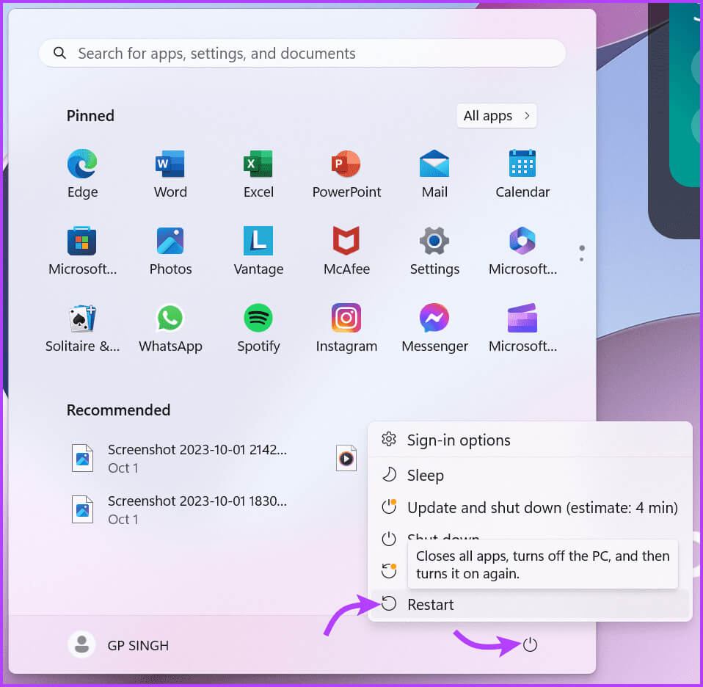Image resolution: width=703 pixels, height=687 pixels.
Task: Open Screenshot 2023-10-01 2142 file
Action: 179,458
